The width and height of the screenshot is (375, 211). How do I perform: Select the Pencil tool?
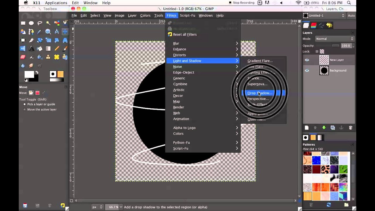[x=57, y=49]
